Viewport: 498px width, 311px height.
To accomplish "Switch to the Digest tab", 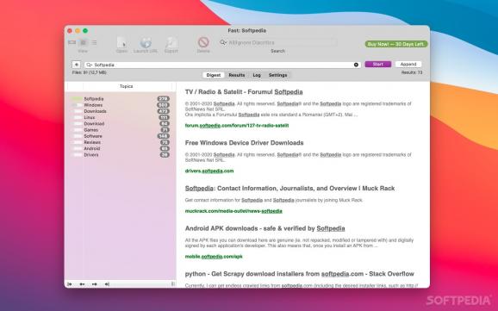I will coord(214,75).
